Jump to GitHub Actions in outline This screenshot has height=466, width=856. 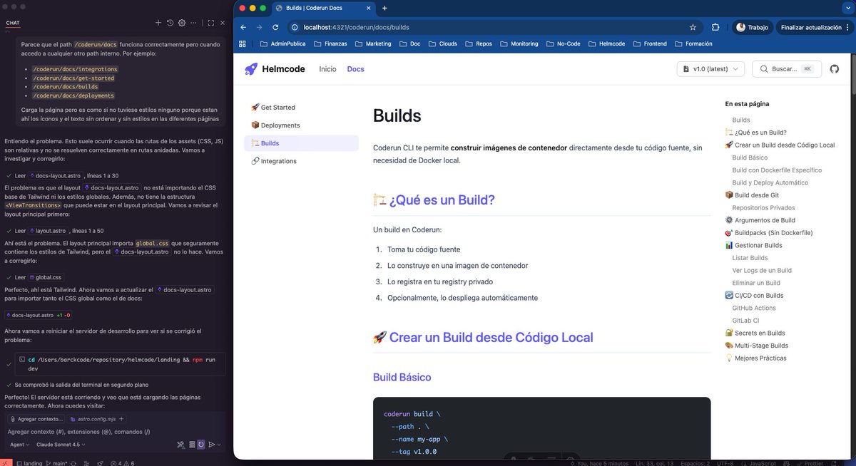[x=754, y=308]
